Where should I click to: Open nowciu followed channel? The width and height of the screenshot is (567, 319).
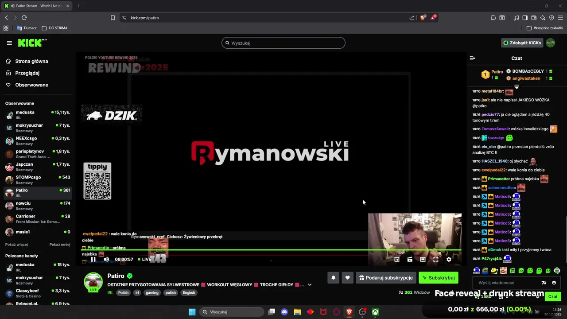click(x=38, y=206)
